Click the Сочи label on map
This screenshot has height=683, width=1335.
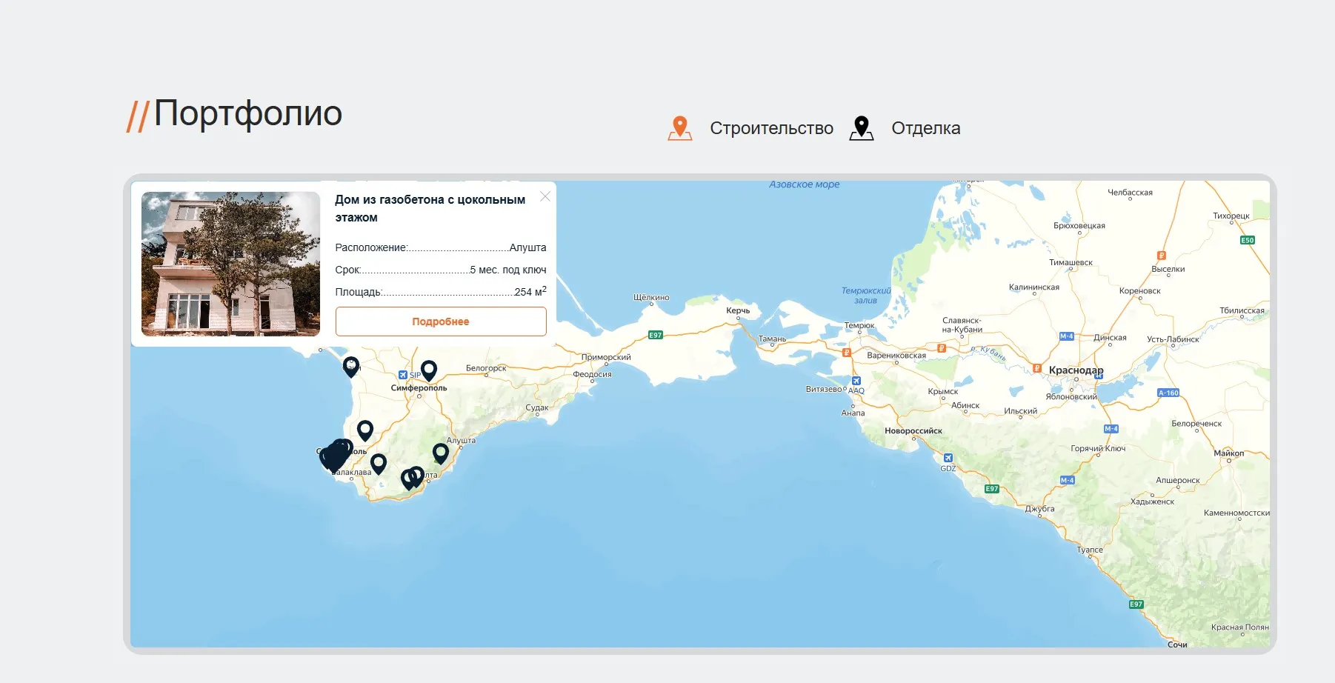click(1177, 644)
